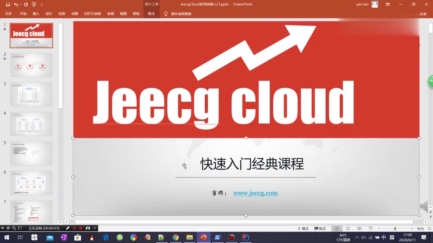The width and height of the screenshot is (433, 243).
Task: Click the lightbulb Tell Me icon
Action: click(x=166, y=14)
